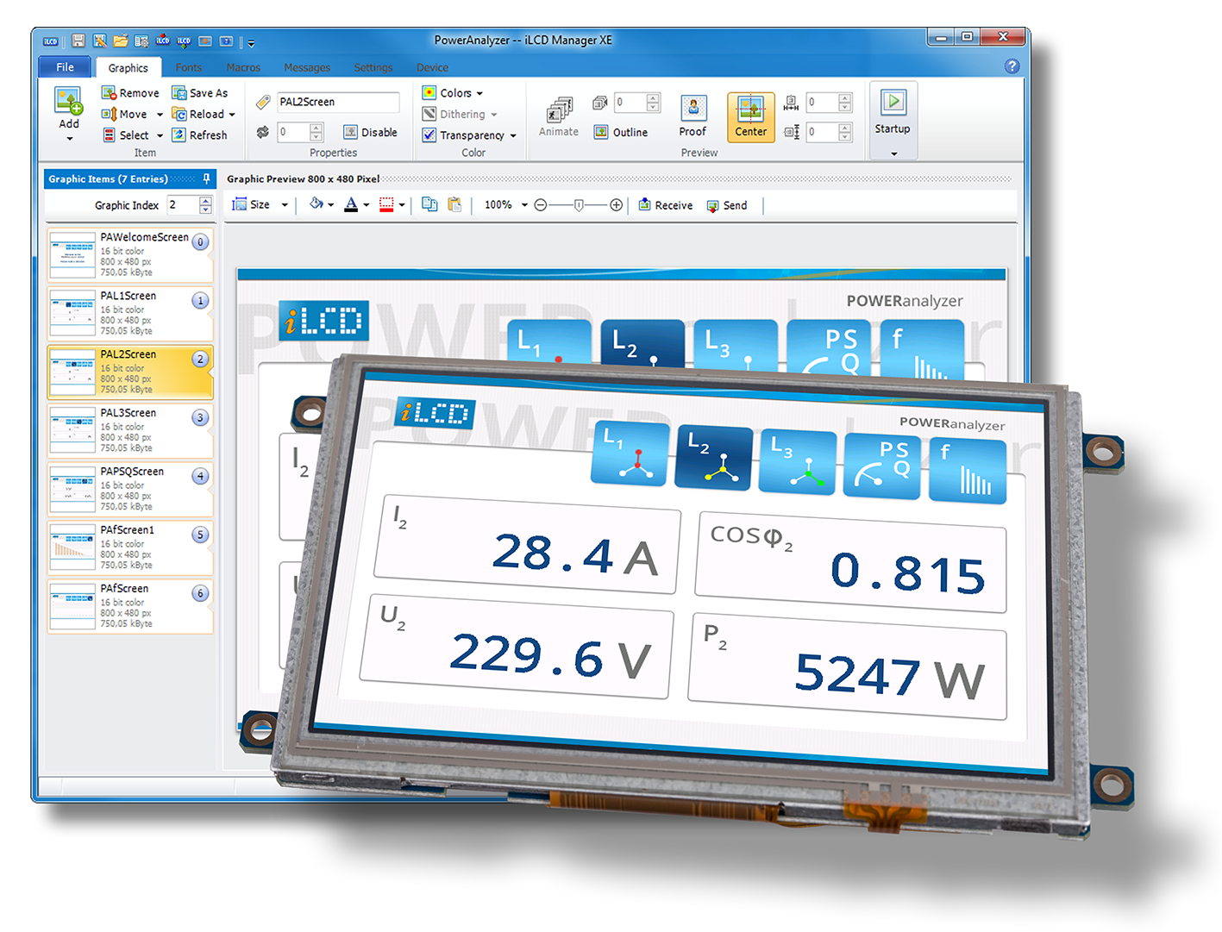Viewport: 1222px width, 932px height.
Task: Click the Remove item icon
Action: (109, 93)
